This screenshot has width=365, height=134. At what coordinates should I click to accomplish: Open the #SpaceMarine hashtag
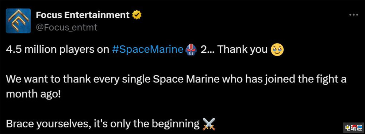(x=148, y=50)
